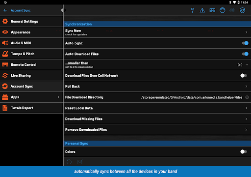Click the Live Sharing icon in sidebar

click(x=5, y=75)
